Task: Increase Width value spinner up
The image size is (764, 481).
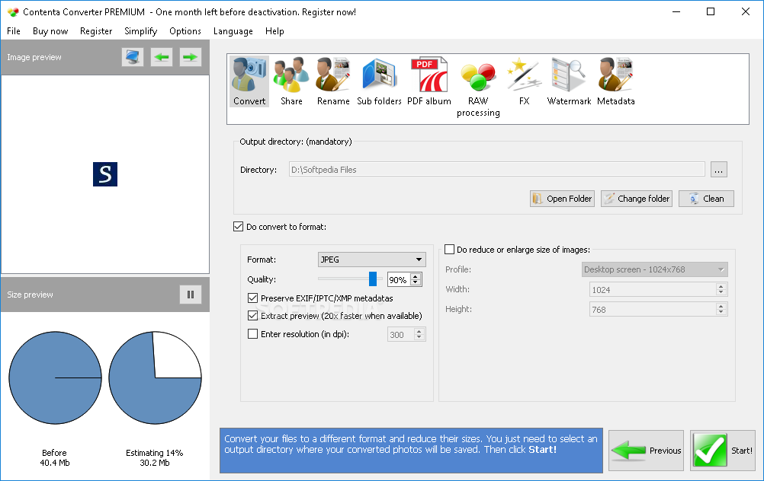Action: point(721,287)
